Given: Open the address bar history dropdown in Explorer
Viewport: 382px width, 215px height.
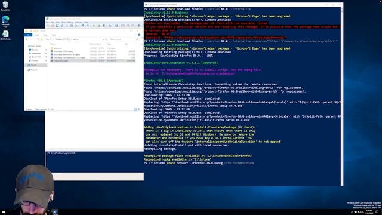Looking at the screenshot, I should pos(103,39).
